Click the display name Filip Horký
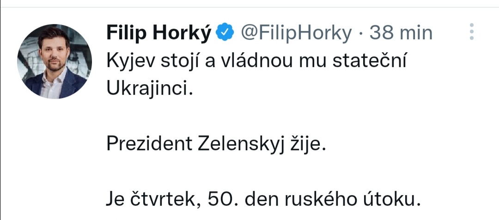Viewport: 499px width, 220px height. coord(159,33)
